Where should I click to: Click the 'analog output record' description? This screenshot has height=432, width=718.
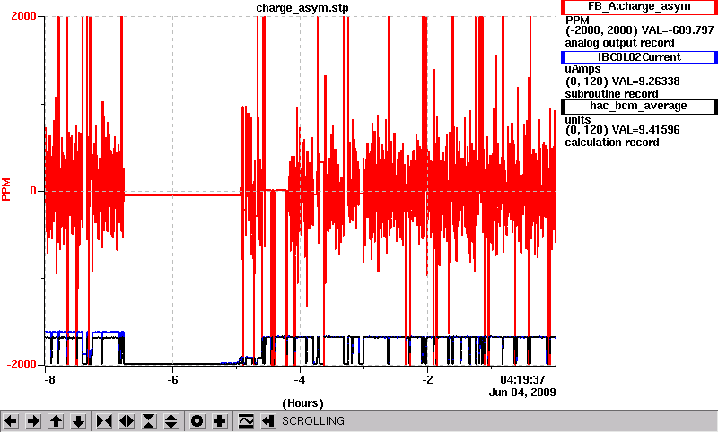(x=619, y=43)
